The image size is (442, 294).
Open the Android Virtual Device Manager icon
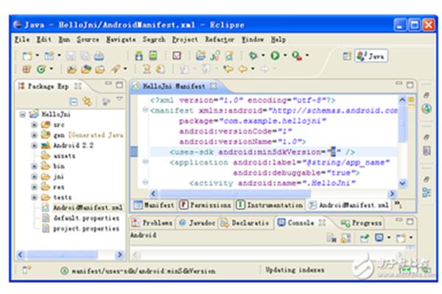[x=153, y=55]
